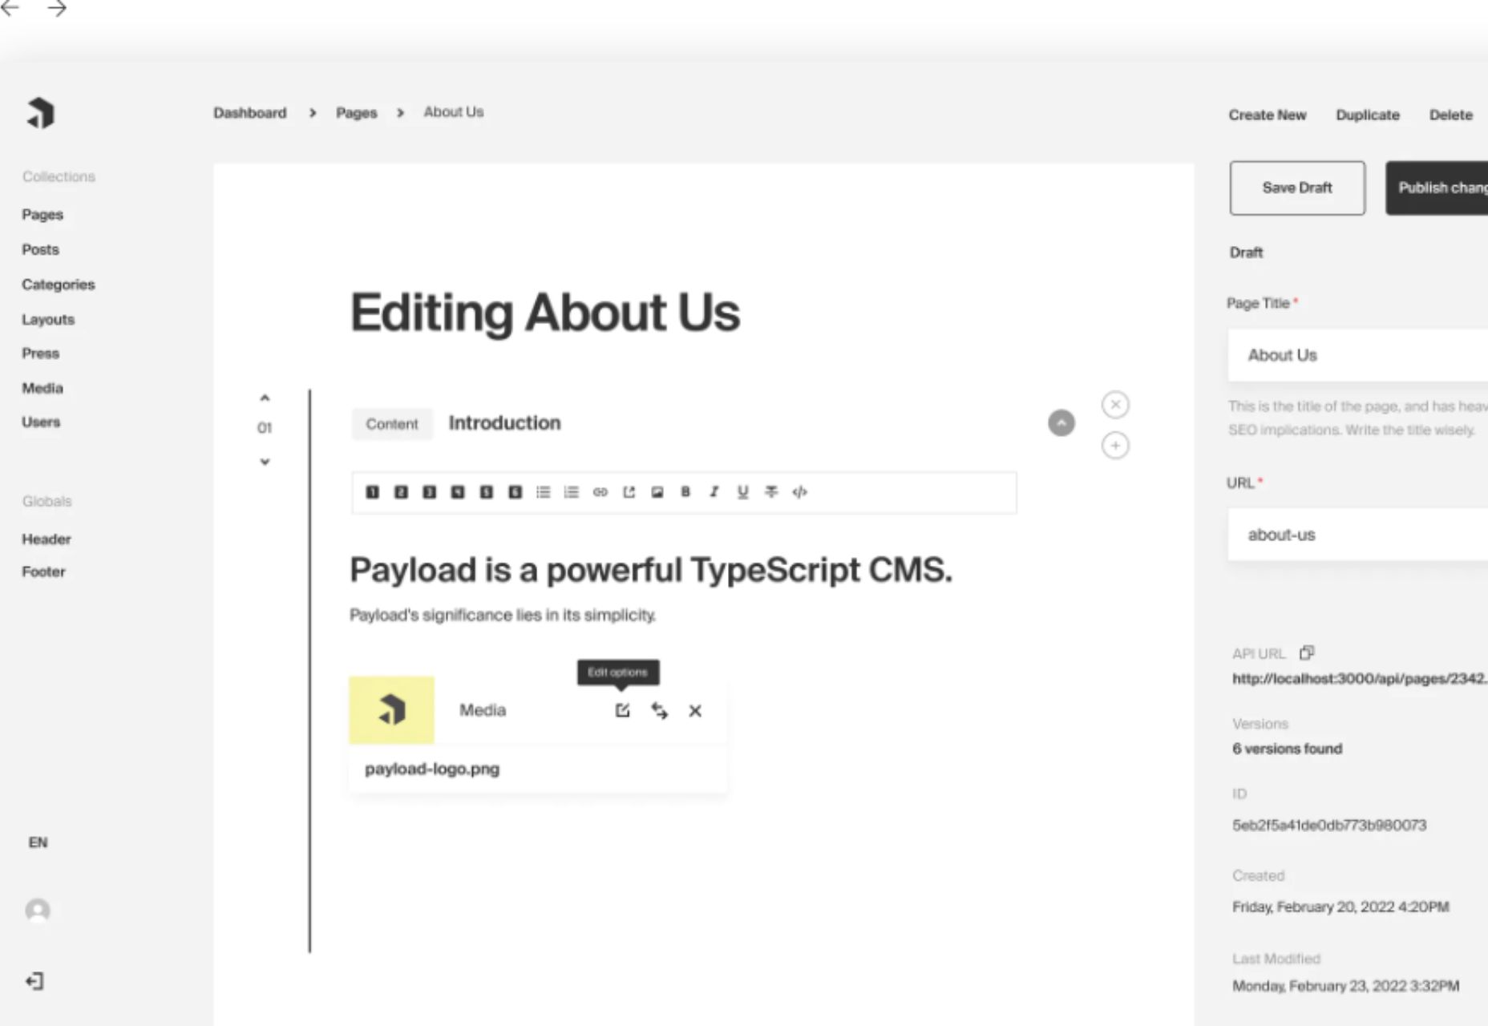1488x1026 pixels.
Task: Edit the URL field with about-us
Action: [x=1358, y=535]
